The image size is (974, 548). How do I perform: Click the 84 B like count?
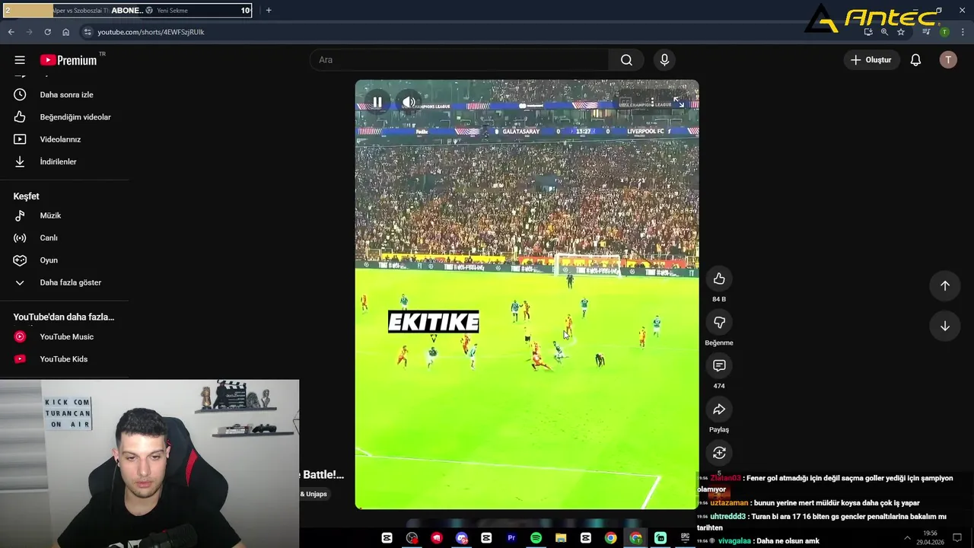click(719, 299)
